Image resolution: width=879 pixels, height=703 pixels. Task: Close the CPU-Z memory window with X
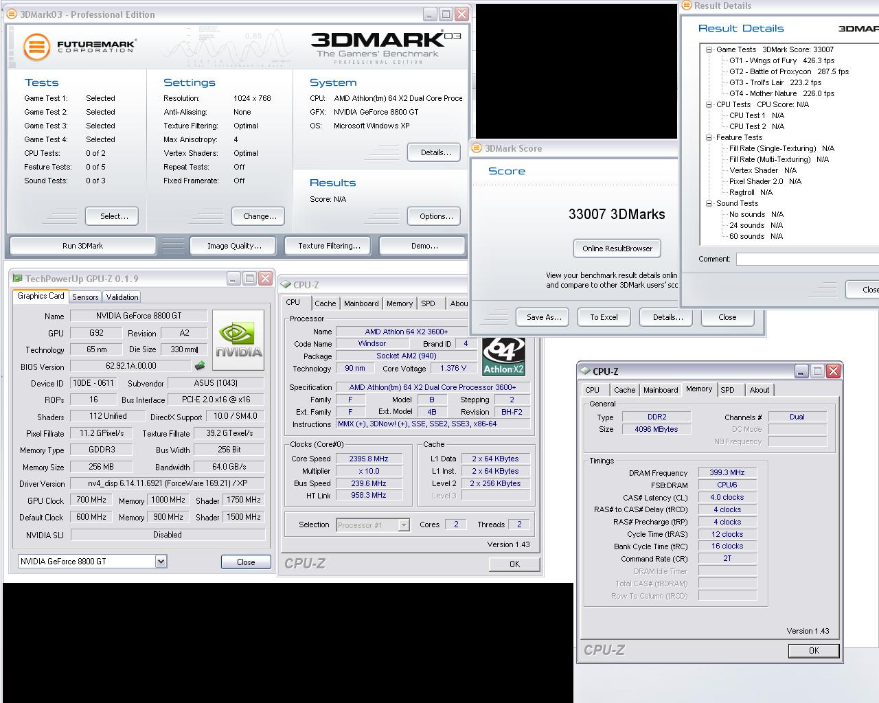pos(833,371)
